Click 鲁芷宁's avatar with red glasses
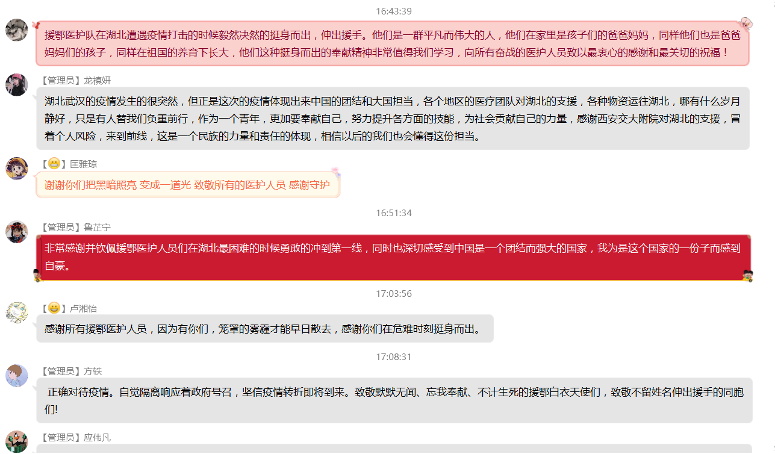Screen dimensions: 775x454 click(17, 231)
